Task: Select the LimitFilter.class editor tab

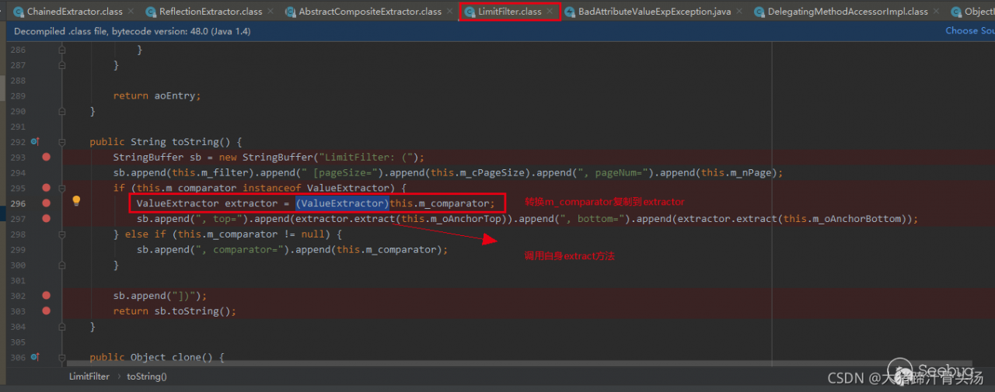Action: (x=508, y=12)
